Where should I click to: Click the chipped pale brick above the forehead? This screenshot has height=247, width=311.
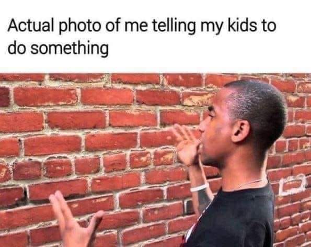click(x=198, y=99)
